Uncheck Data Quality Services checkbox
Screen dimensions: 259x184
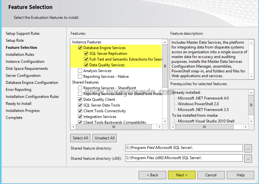pos(86,65)
